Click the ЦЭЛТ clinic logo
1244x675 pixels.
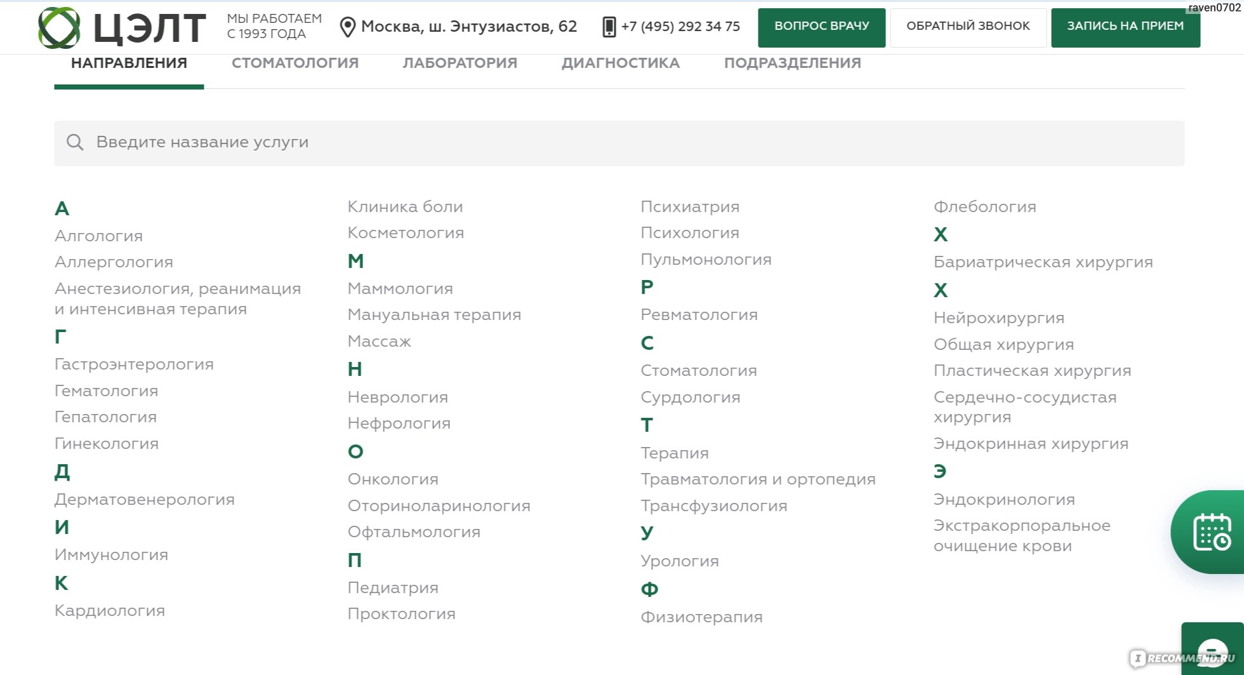point(122,28)
